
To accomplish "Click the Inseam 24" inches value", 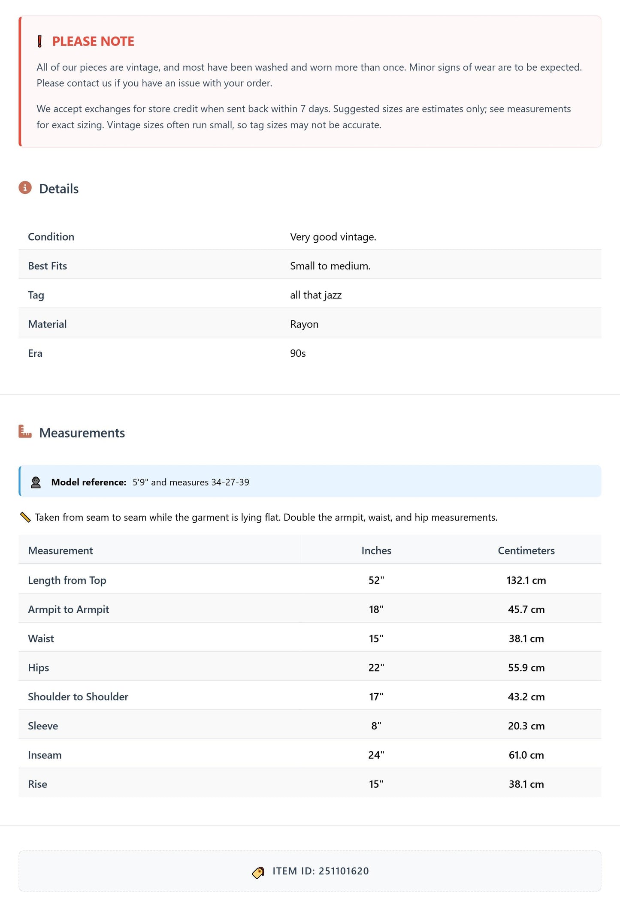I will (376, 755).
